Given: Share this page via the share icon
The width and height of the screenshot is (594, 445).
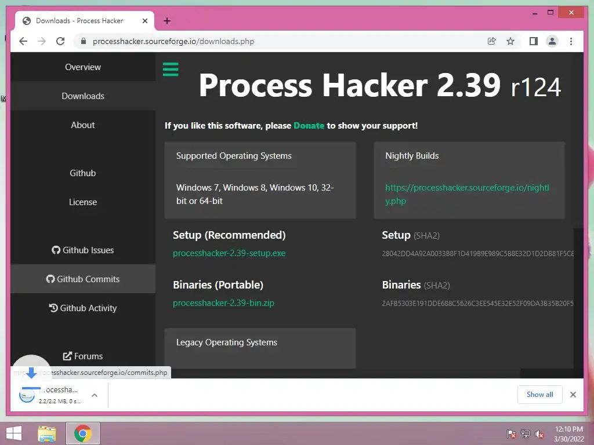Looking at the screenshot, I should 491,41.
